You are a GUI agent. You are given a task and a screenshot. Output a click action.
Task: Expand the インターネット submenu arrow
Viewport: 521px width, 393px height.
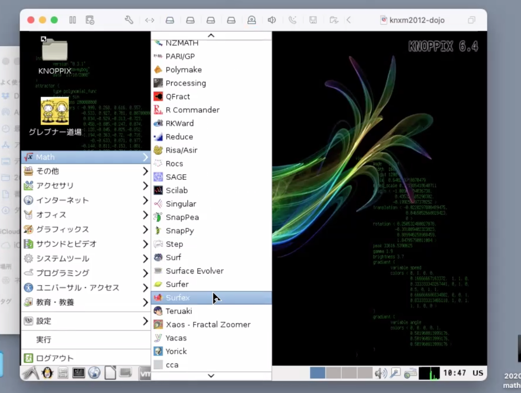(145, 200)
